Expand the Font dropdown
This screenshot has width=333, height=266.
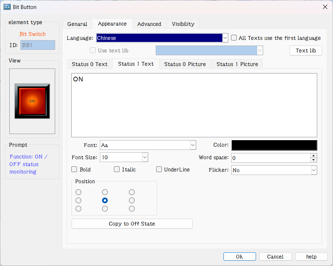[x=193, y=145]
